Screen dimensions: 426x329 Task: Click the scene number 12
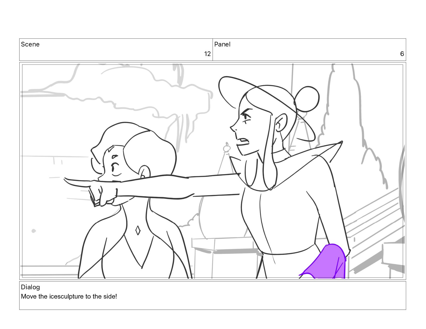point(207,54)
